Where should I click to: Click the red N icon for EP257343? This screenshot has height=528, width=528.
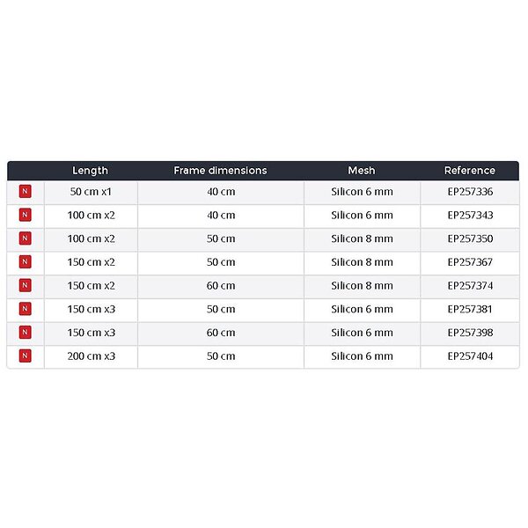(25, 216)
